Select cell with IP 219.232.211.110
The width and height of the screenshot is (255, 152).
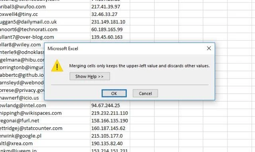[110, 113]
